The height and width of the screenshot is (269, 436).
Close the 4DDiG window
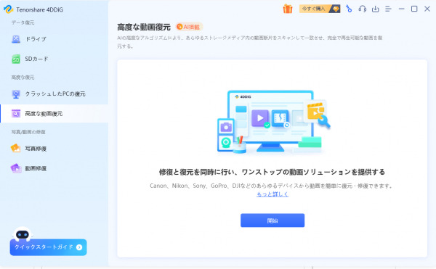pyautogui.click(x=427, y=9)
